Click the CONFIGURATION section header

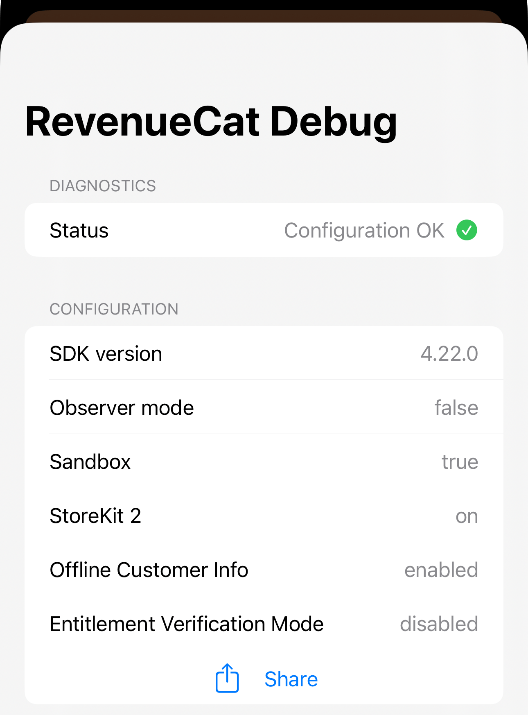tap(114, 309)
